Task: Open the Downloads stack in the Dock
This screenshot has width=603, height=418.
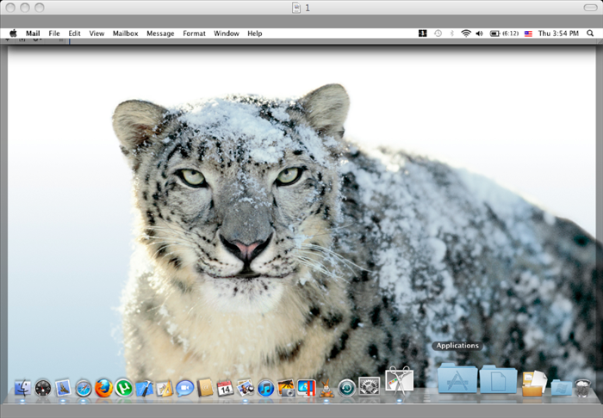Action: pos(534,384)
